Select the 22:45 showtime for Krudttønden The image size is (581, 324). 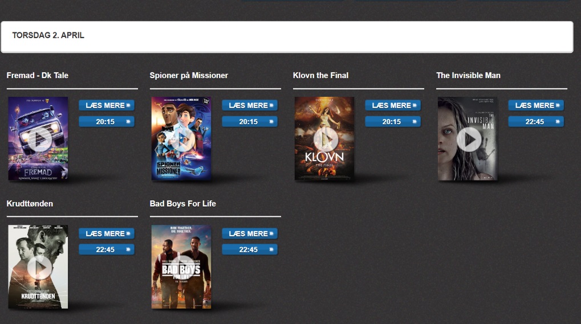[107, 249]
